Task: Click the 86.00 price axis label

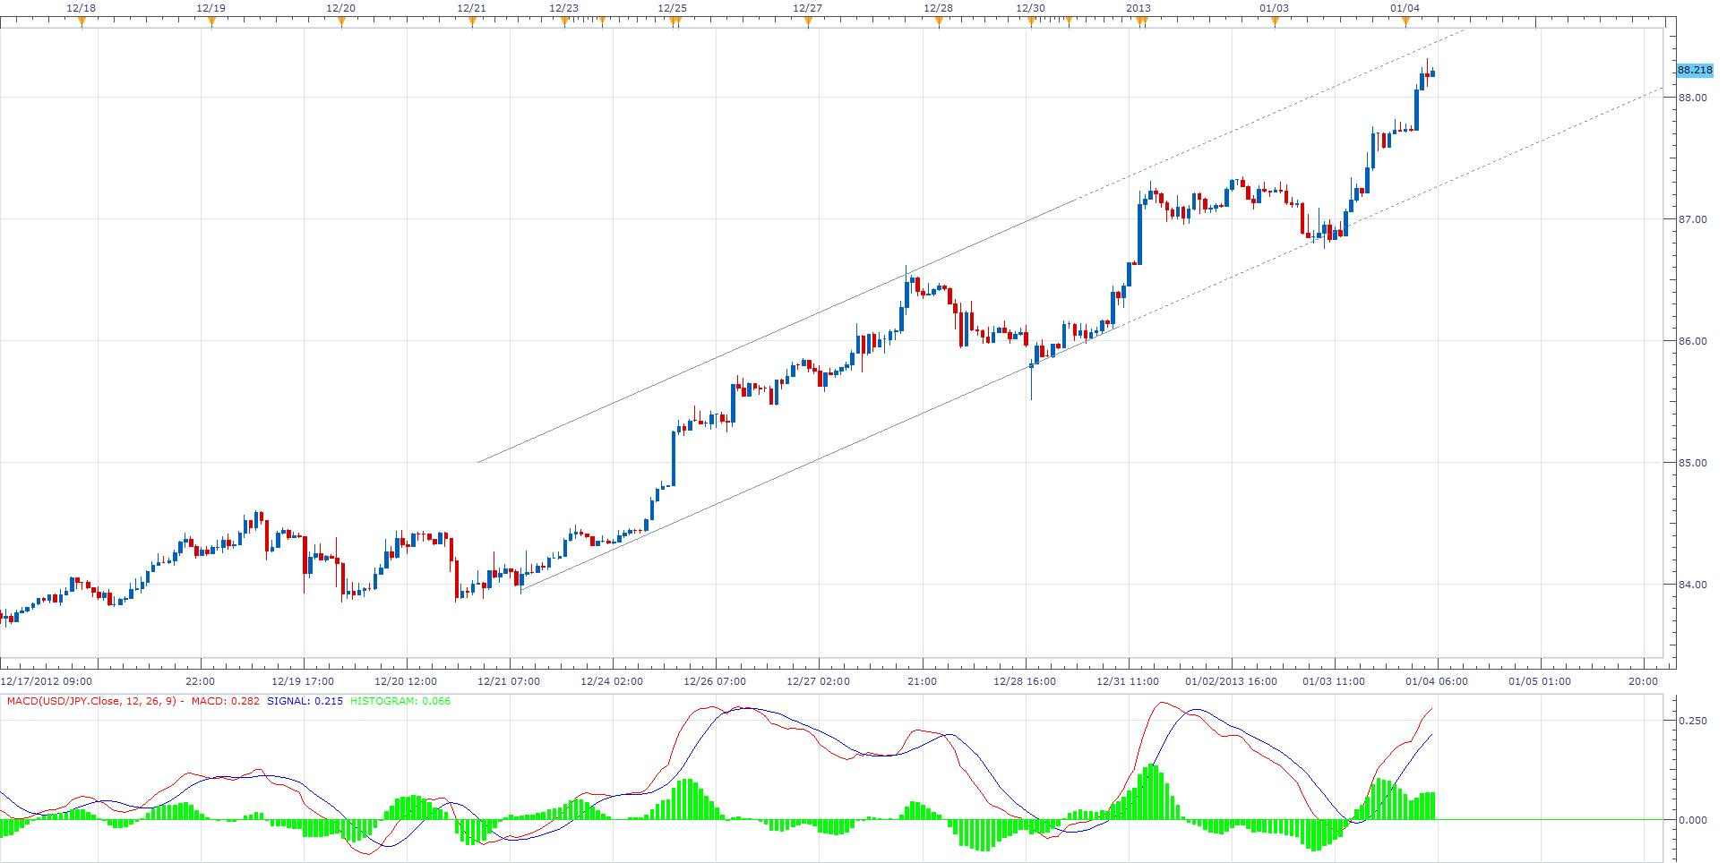Action: pos(1691,341)
